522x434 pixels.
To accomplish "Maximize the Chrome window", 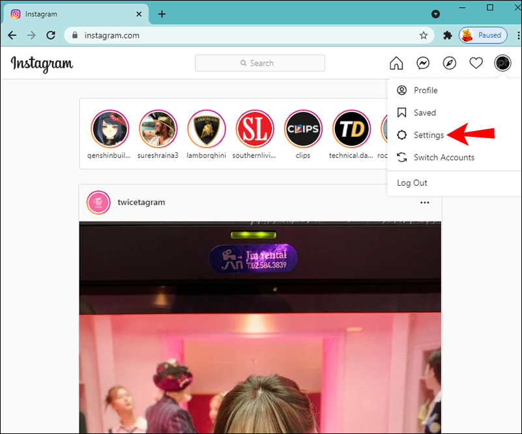I will [489, 7].
